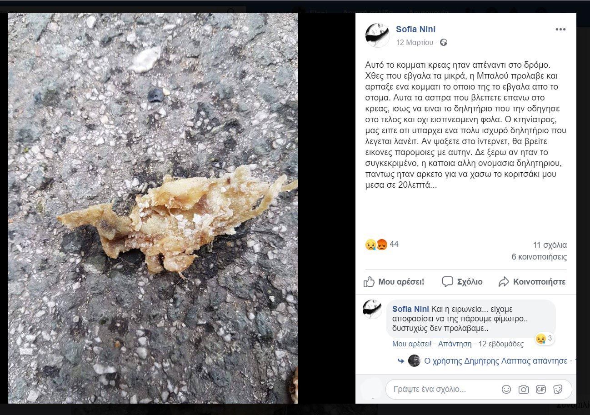
Task: Open the GIF picker icon
Action: [x=540, y=390]
